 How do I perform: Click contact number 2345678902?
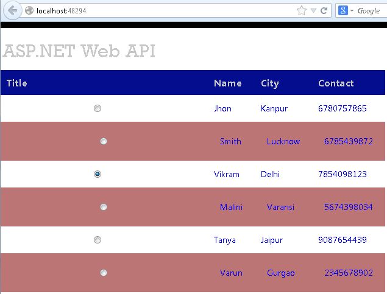tap(348, 273)
